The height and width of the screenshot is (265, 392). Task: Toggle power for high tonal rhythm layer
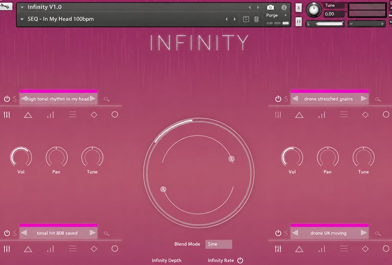(7, 99)
